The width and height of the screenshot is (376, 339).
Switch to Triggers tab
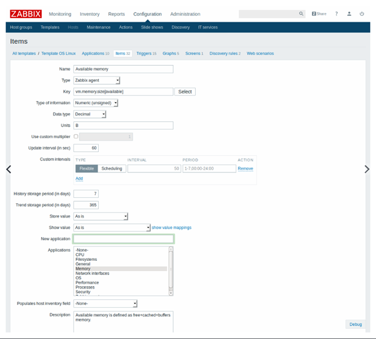pyautogui.click(x=146, y=53)
